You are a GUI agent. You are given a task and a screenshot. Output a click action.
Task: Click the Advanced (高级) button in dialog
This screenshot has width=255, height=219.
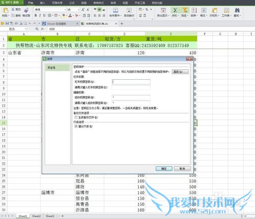tap(180, 72)
